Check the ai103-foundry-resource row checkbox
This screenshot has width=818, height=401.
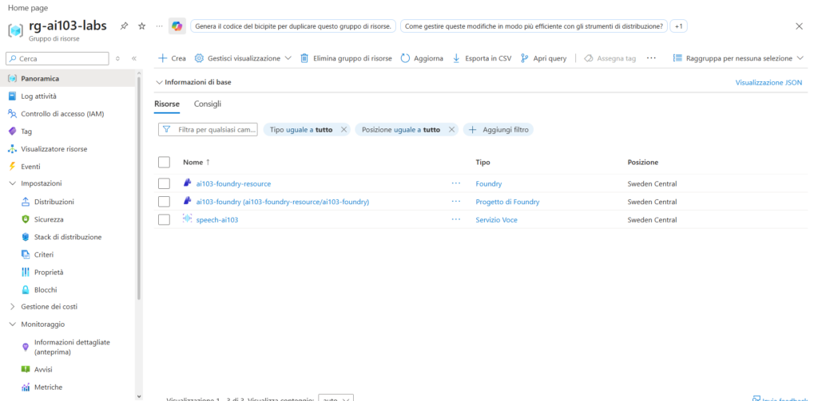pyautogui.click(x=165, y=183)
